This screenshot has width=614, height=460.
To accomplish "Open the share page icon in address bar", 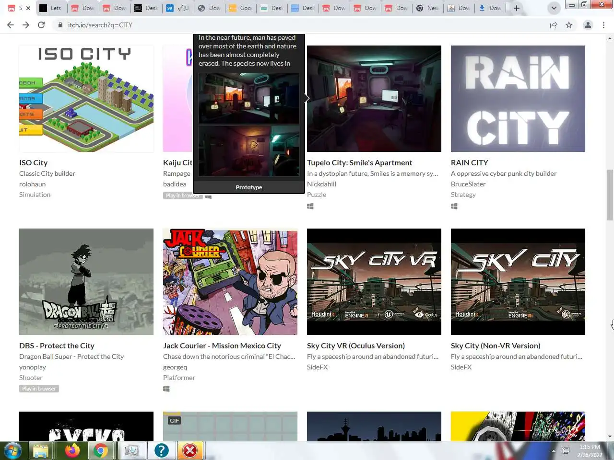I will point(554,25).
